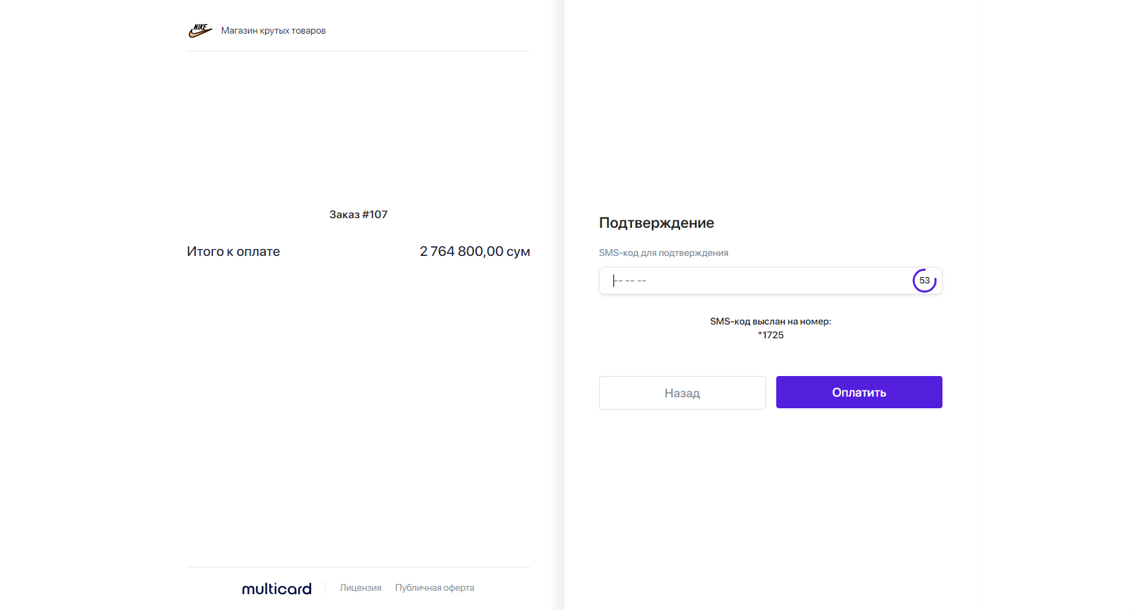Click the Итого к оплате label
This screenshot has width=1130, height=610.
coord(234,252)
